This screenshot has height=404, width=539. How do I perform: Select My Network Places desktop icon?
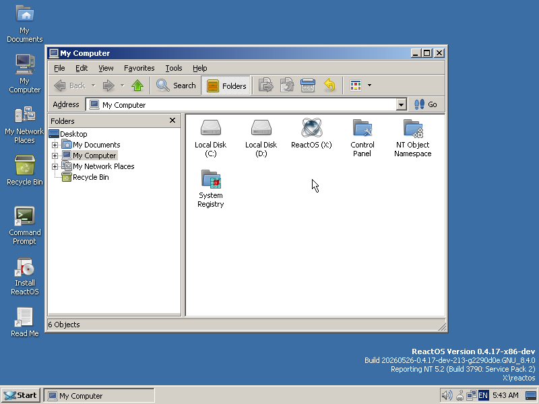24,125
